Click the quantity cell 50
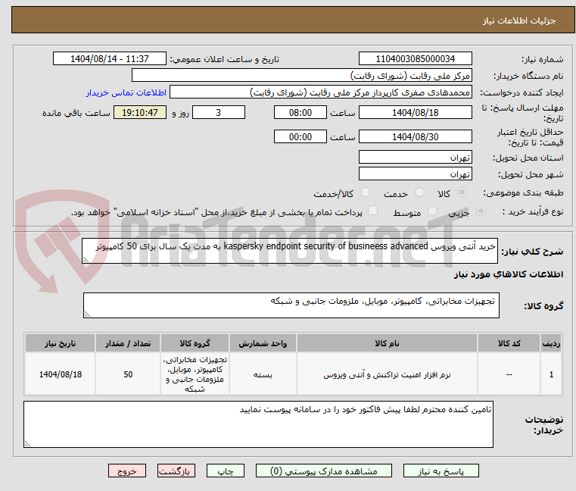 (128, 374)
